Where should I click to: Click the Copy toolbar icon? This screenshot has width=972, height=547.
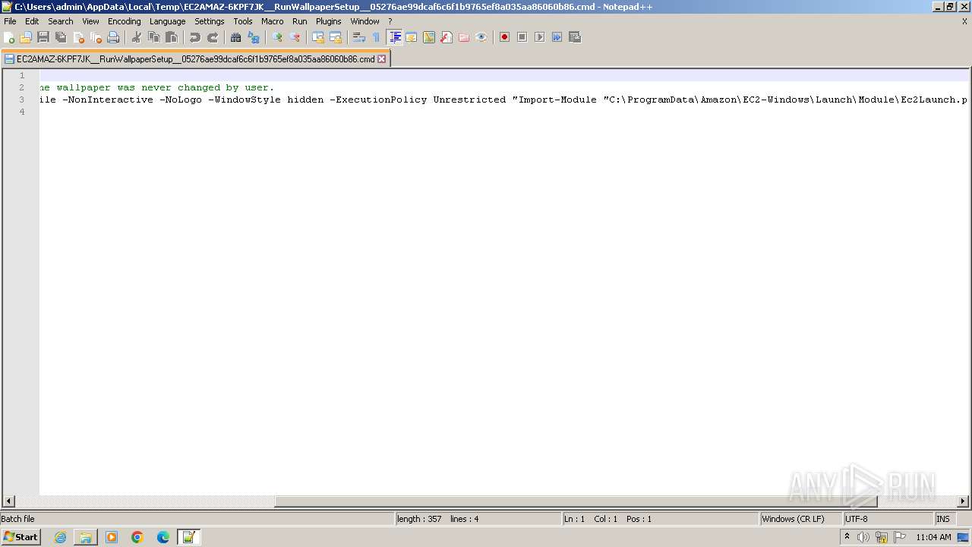point(154,37)
